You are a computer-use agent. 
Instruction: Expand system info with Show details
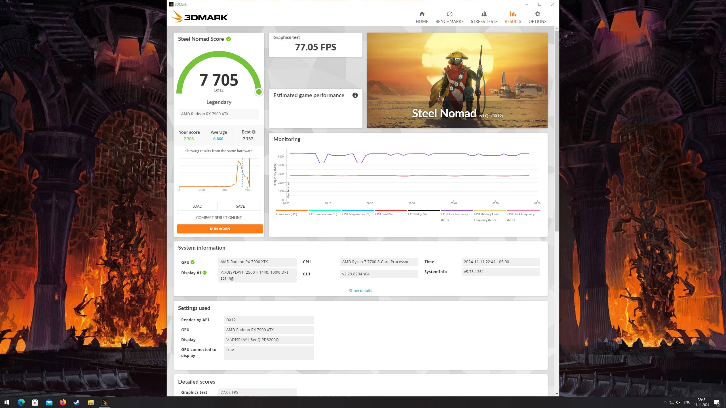tap(360, 291)
